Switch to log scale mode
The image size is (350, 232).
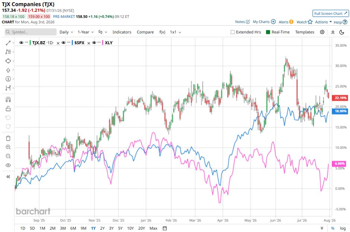[343, 228]
